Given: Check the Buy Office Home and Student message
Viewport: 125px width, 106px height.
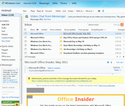Looking at the screenshot, I should pos(25,37).
